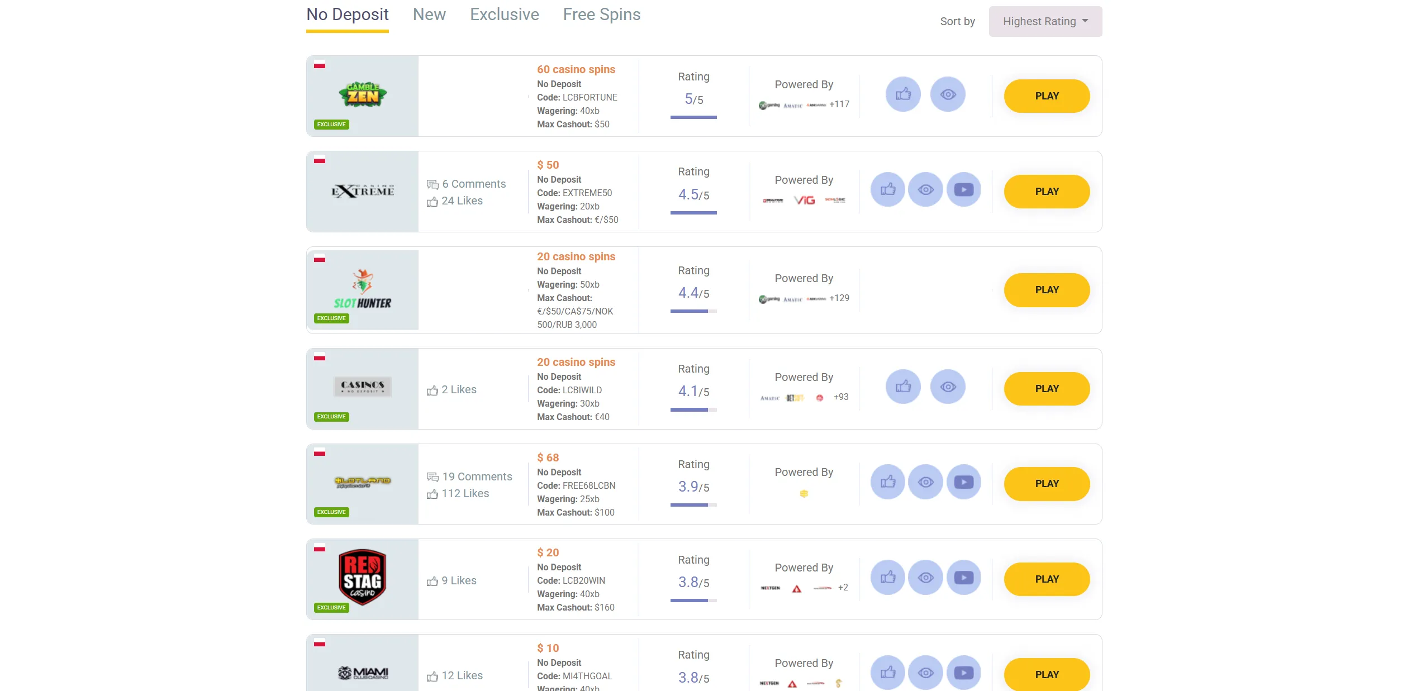Click the 4.5/5 rating bar

click(x=693, y=213)
